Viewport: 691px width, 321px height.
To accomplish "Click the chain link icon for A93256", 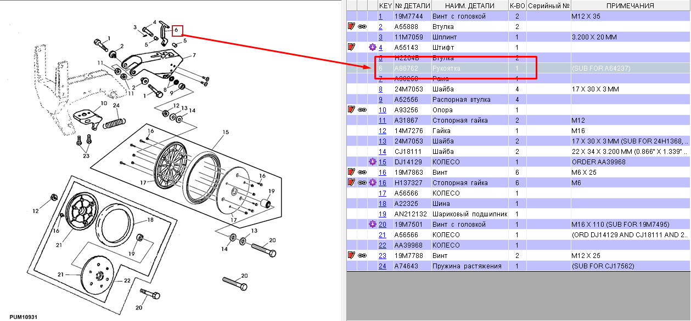I will (362, 110).
